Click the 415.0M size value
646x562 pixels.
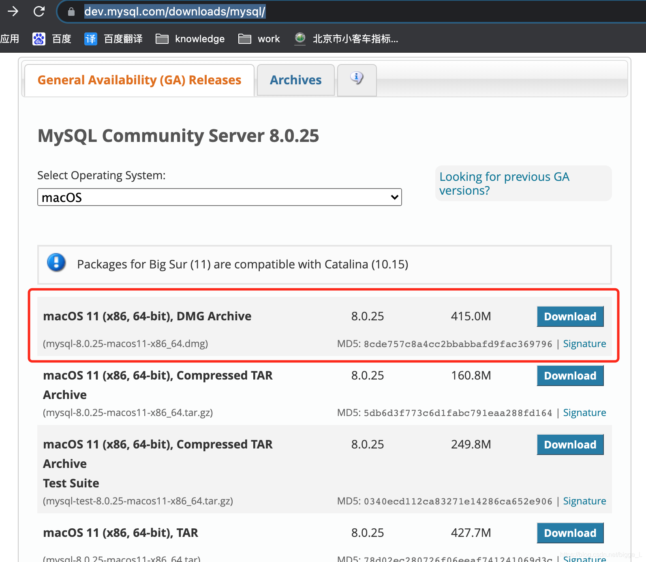(471, 316)
